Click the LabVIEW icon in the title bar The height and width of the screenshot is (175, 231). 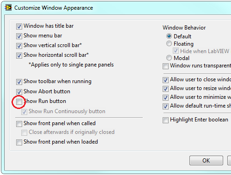coord(8,7)
